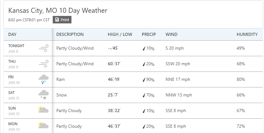The height and width of the screenshot is (133, 264).
Task: Click the Print button
Action: click(62, 20)
